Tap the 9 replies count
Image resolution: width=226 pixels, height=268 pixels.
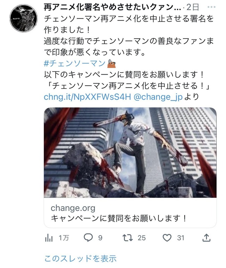tap(100, 238)
